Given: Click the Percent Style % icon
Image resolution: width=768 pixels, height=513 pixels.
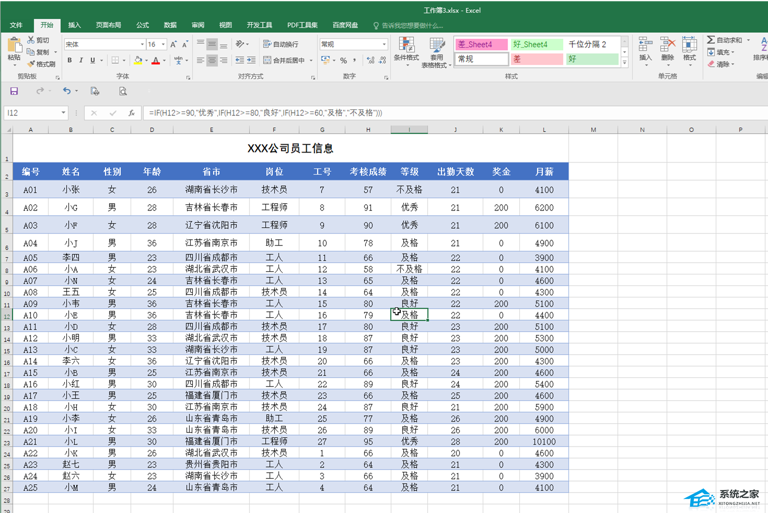Looking at the screenshot, I should (343, 61).
